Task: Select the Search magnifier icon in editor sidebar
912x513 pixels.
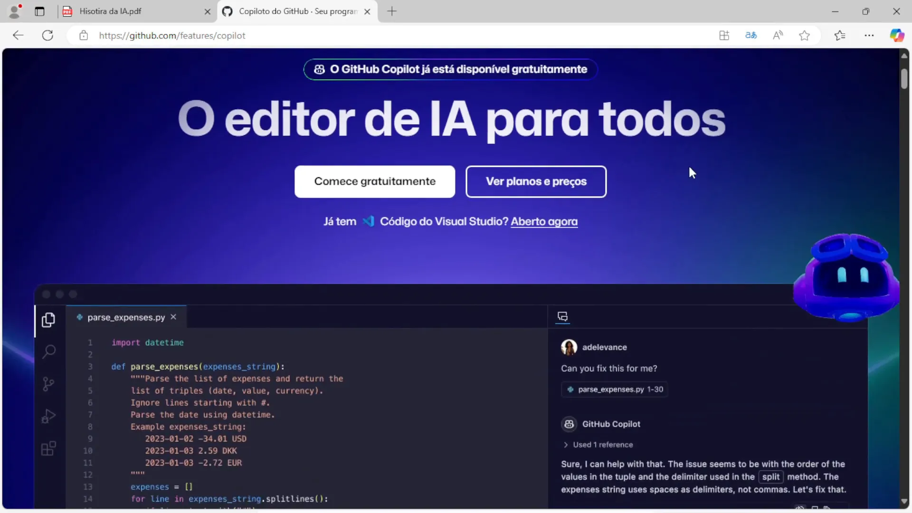Action: point(48,351)
